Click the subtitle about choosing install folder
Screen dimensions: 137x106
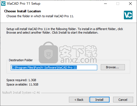point(40,16)
